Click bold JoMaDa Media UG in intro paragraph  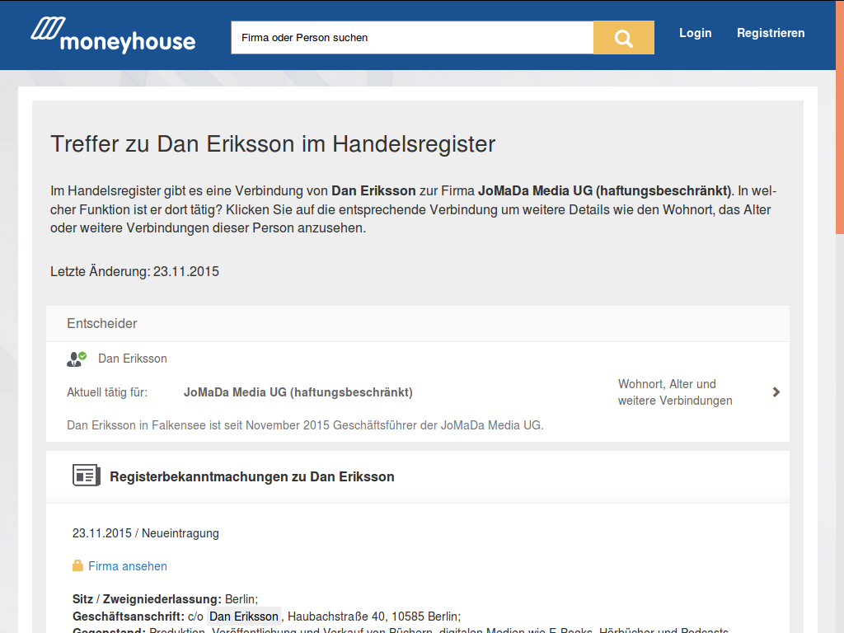coord(604,191)
